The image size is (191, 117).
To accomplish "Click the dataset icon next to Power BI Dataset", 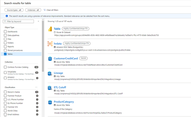I will pos(55,32).
